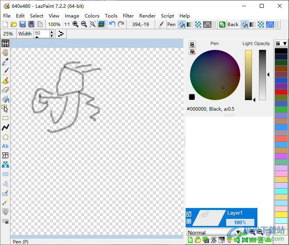The image size is (289, 245).
Task: Enable solid color fill for Back
Action: point(245,25)
